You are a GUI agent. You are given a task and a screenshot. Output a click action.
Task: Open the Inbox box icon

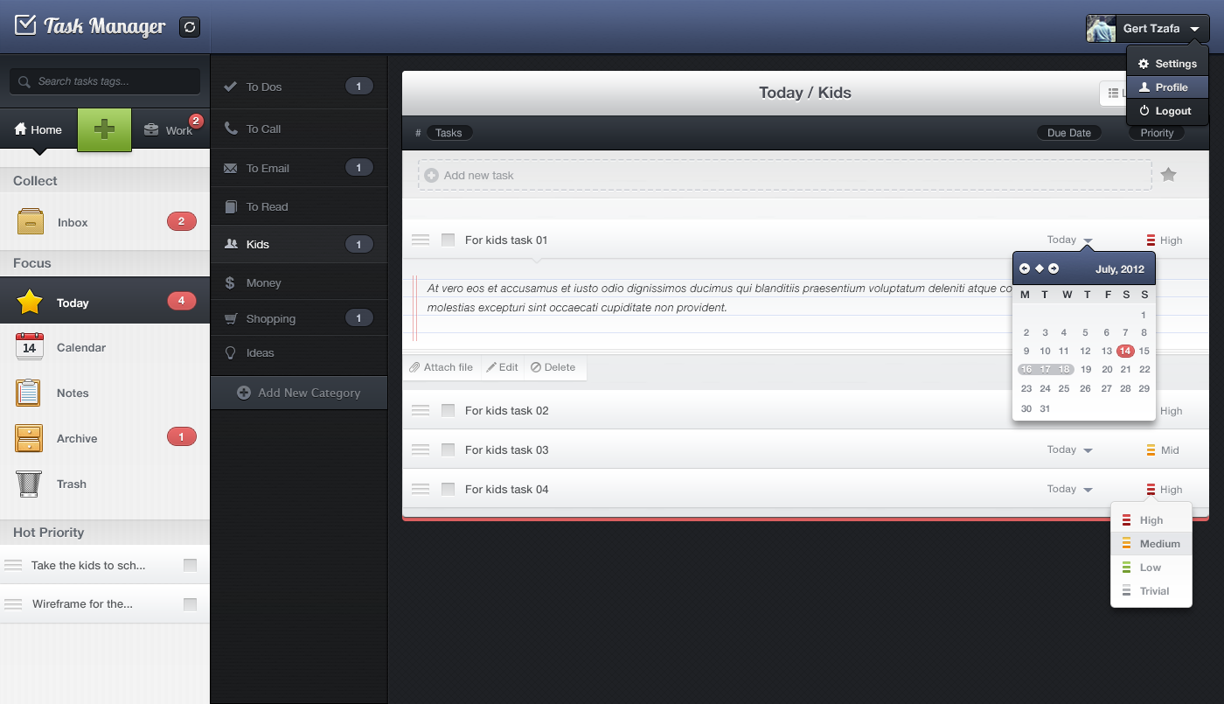click(x=30, y=221)
